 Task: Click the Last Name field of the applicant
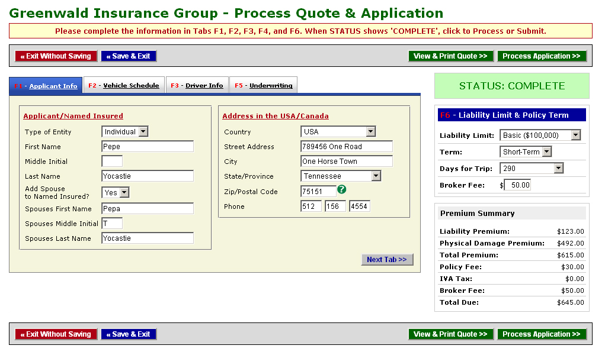coord(148,176)
